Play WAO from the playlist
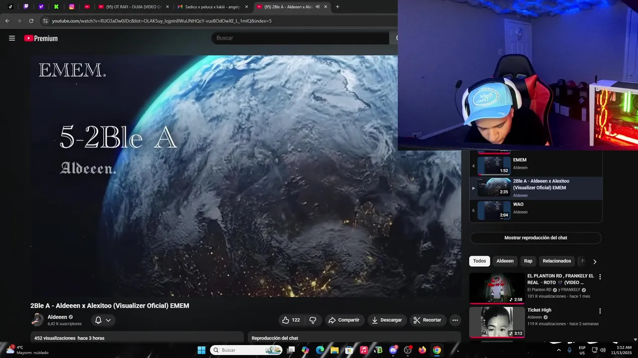Image resolution: width=638 pixels, height=358 pixels. point(536,210)
